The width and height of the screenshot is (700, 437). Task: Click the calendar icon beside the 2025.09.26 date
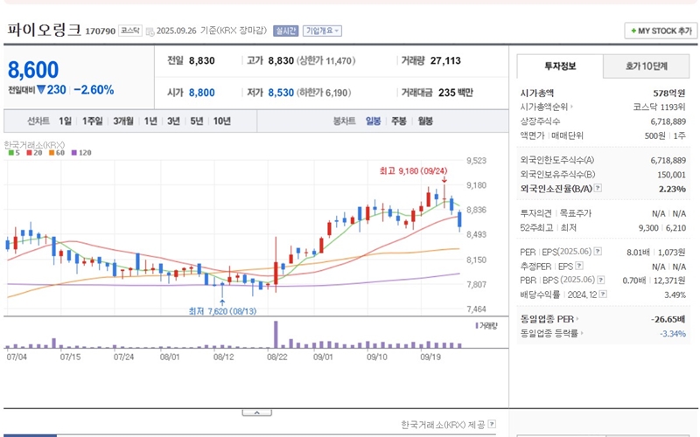[150, 31]
